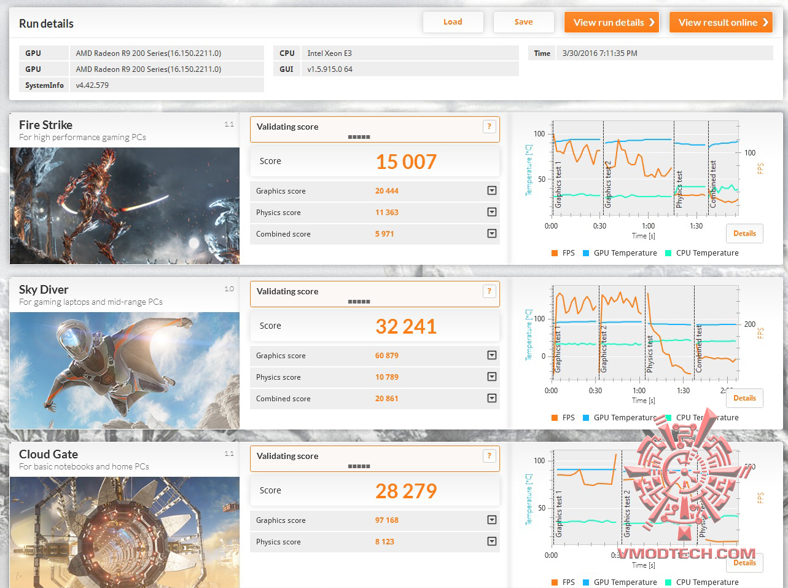Screen dimensions: 788x588
Task: Click Fire Strike graphics score value 20 444
Action: 387,191
